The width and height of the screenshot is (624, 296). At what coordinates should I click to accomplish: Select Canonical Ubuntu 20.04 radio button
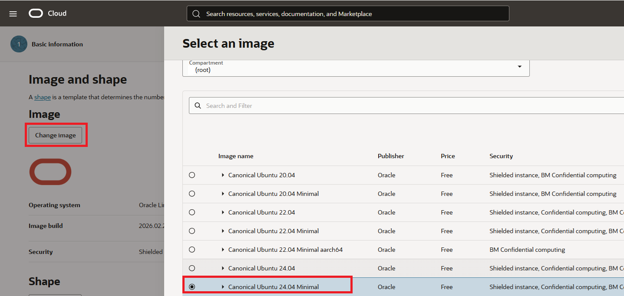(x=192, y=175)
